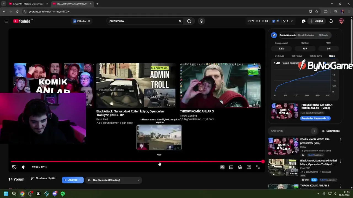Switch player to theater mode
The image size is (353, 198).
249,167
